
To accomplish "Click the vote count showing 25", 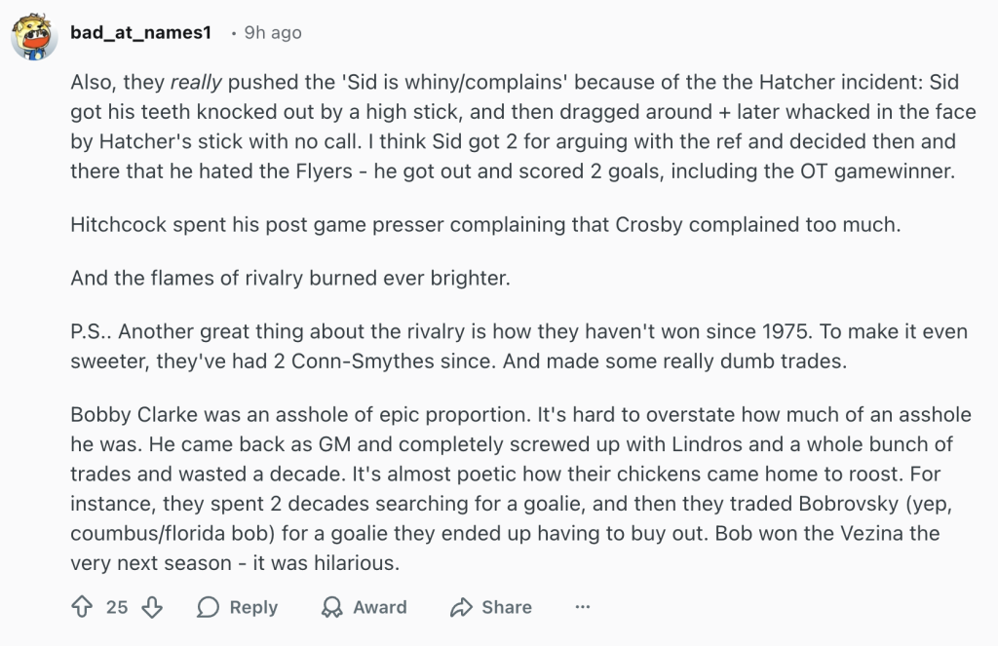I will [x=117, y=607].
